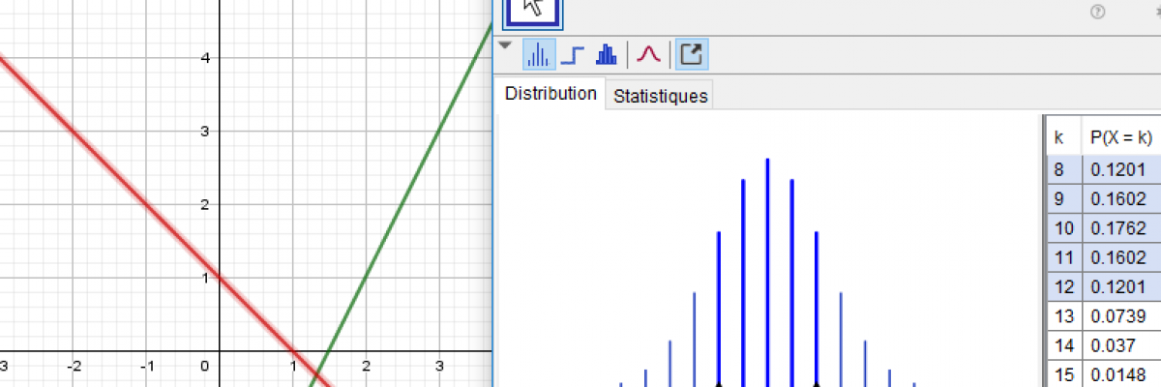The width and height of the screenshot is (1161, 387).
Task: Toggle the normal curve overlay
Action: pos(648,55)
